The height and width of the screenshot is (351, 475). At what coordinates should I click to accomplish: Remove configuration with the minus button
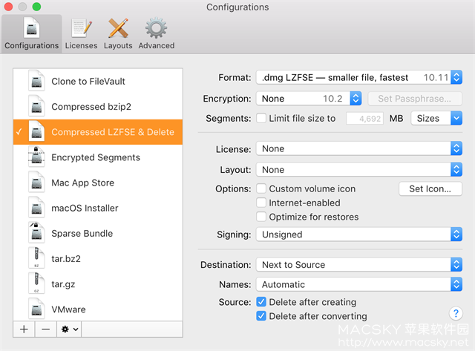tap(46, 329)
